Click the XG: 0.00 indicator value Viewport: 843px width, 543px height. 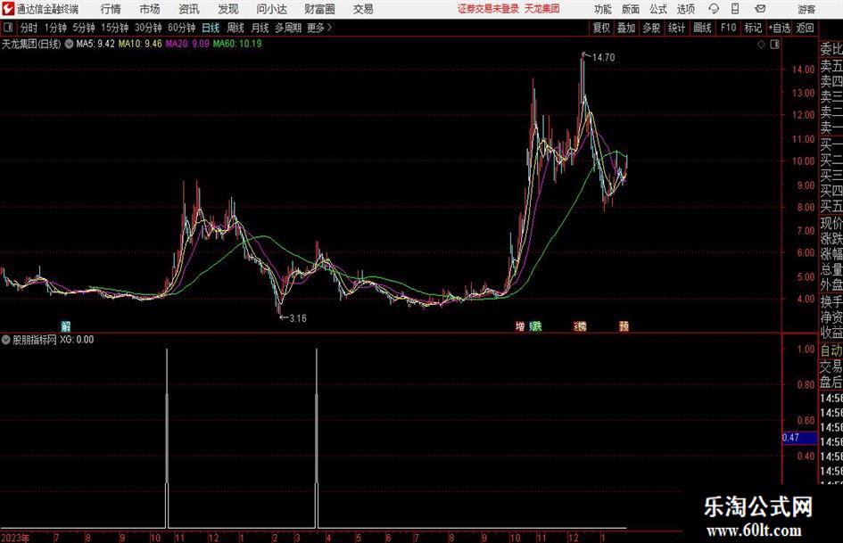tap(77, 340)
